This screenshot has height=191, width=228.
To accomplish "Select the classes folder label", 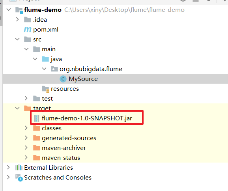I will pyautogui.click(x=52, y=128).
